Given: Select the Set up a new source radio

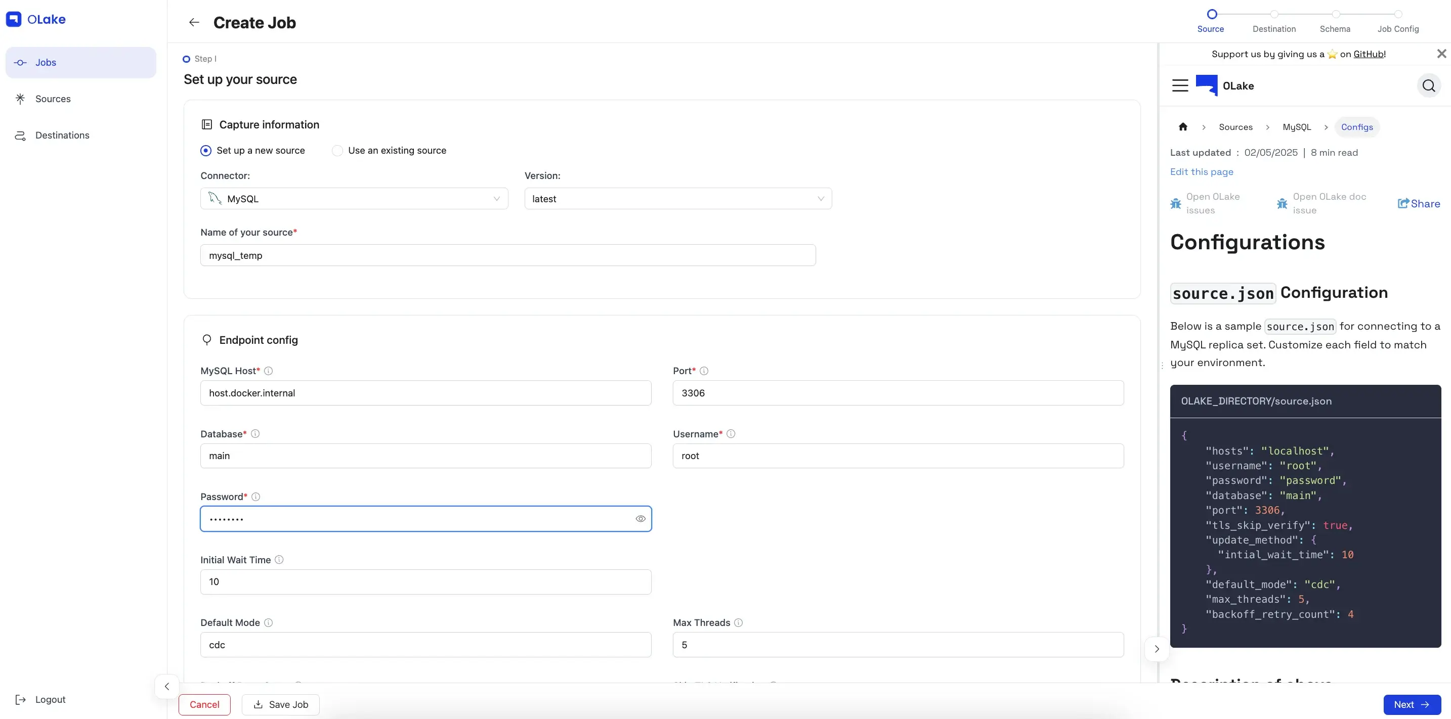Looking at the screenshot, I should 206,150.
